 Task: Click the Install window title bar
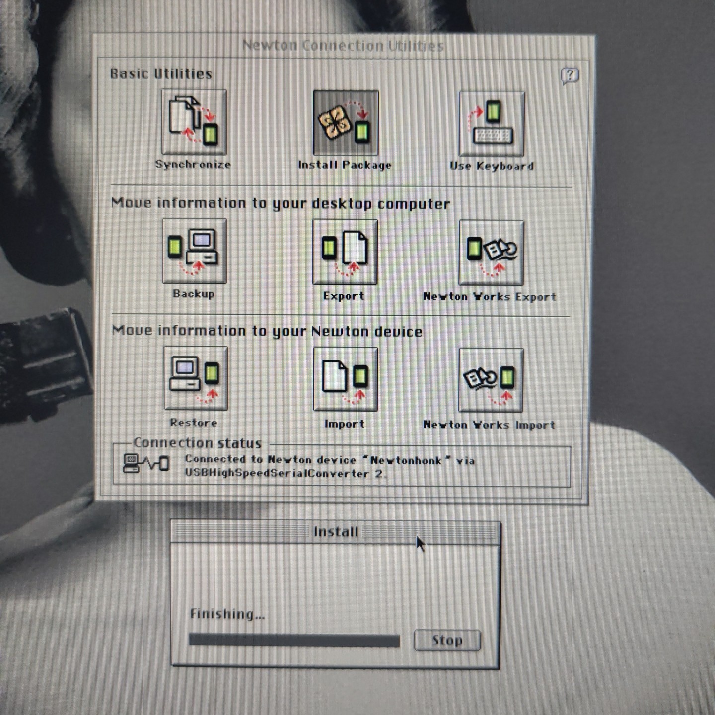335,532
